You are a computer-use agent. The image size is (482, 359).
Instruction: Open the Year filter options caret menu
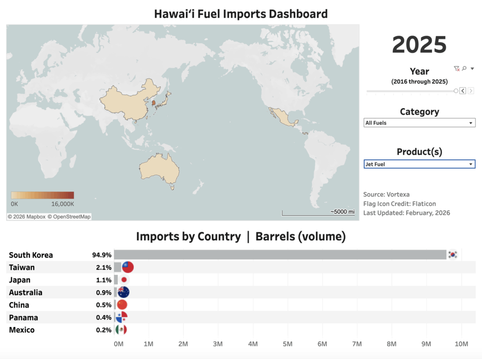[x=472, y=69]
